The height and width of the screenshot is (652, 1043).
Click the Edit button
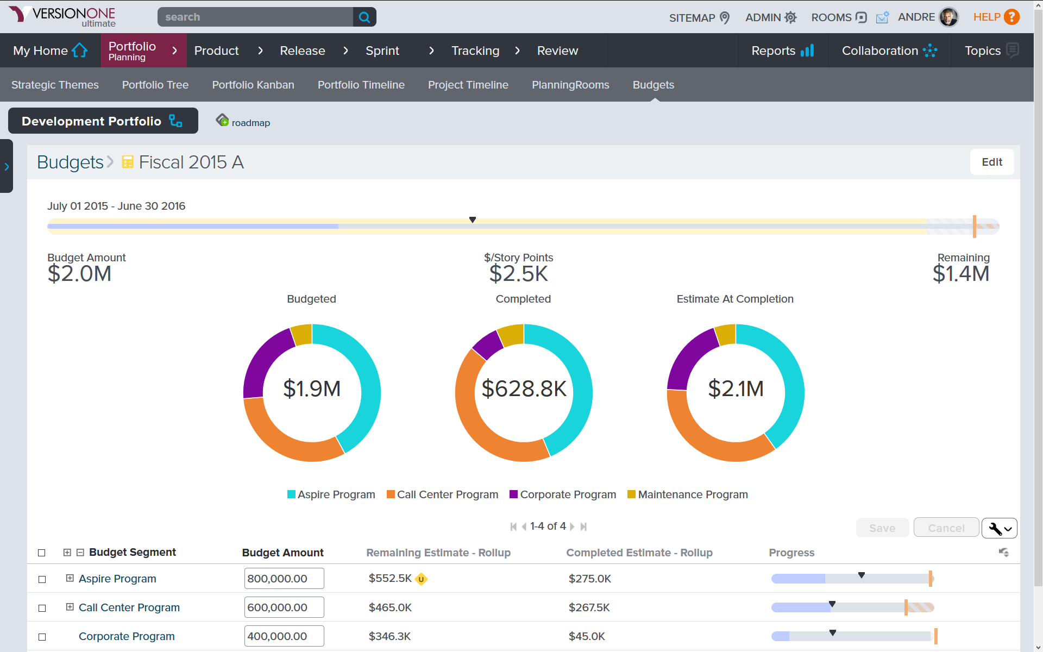991,162
